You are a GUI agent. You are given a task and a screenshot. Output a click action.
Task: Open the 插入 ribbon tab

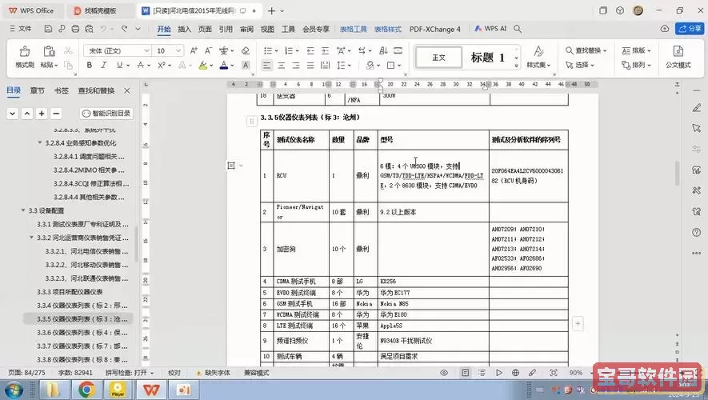[x=184, y=29]
